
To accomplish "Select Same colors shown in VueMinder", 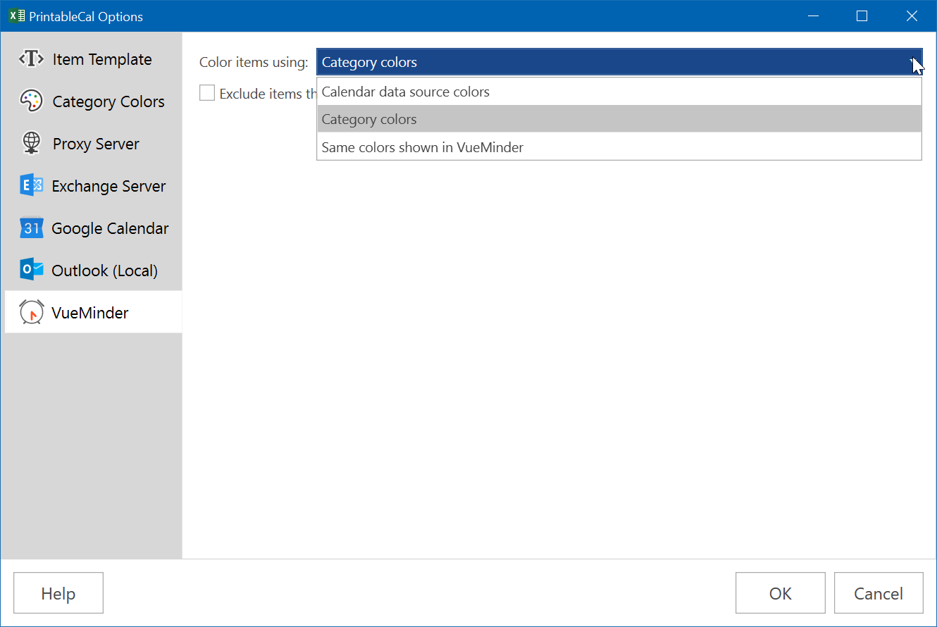I will [619, 147].
